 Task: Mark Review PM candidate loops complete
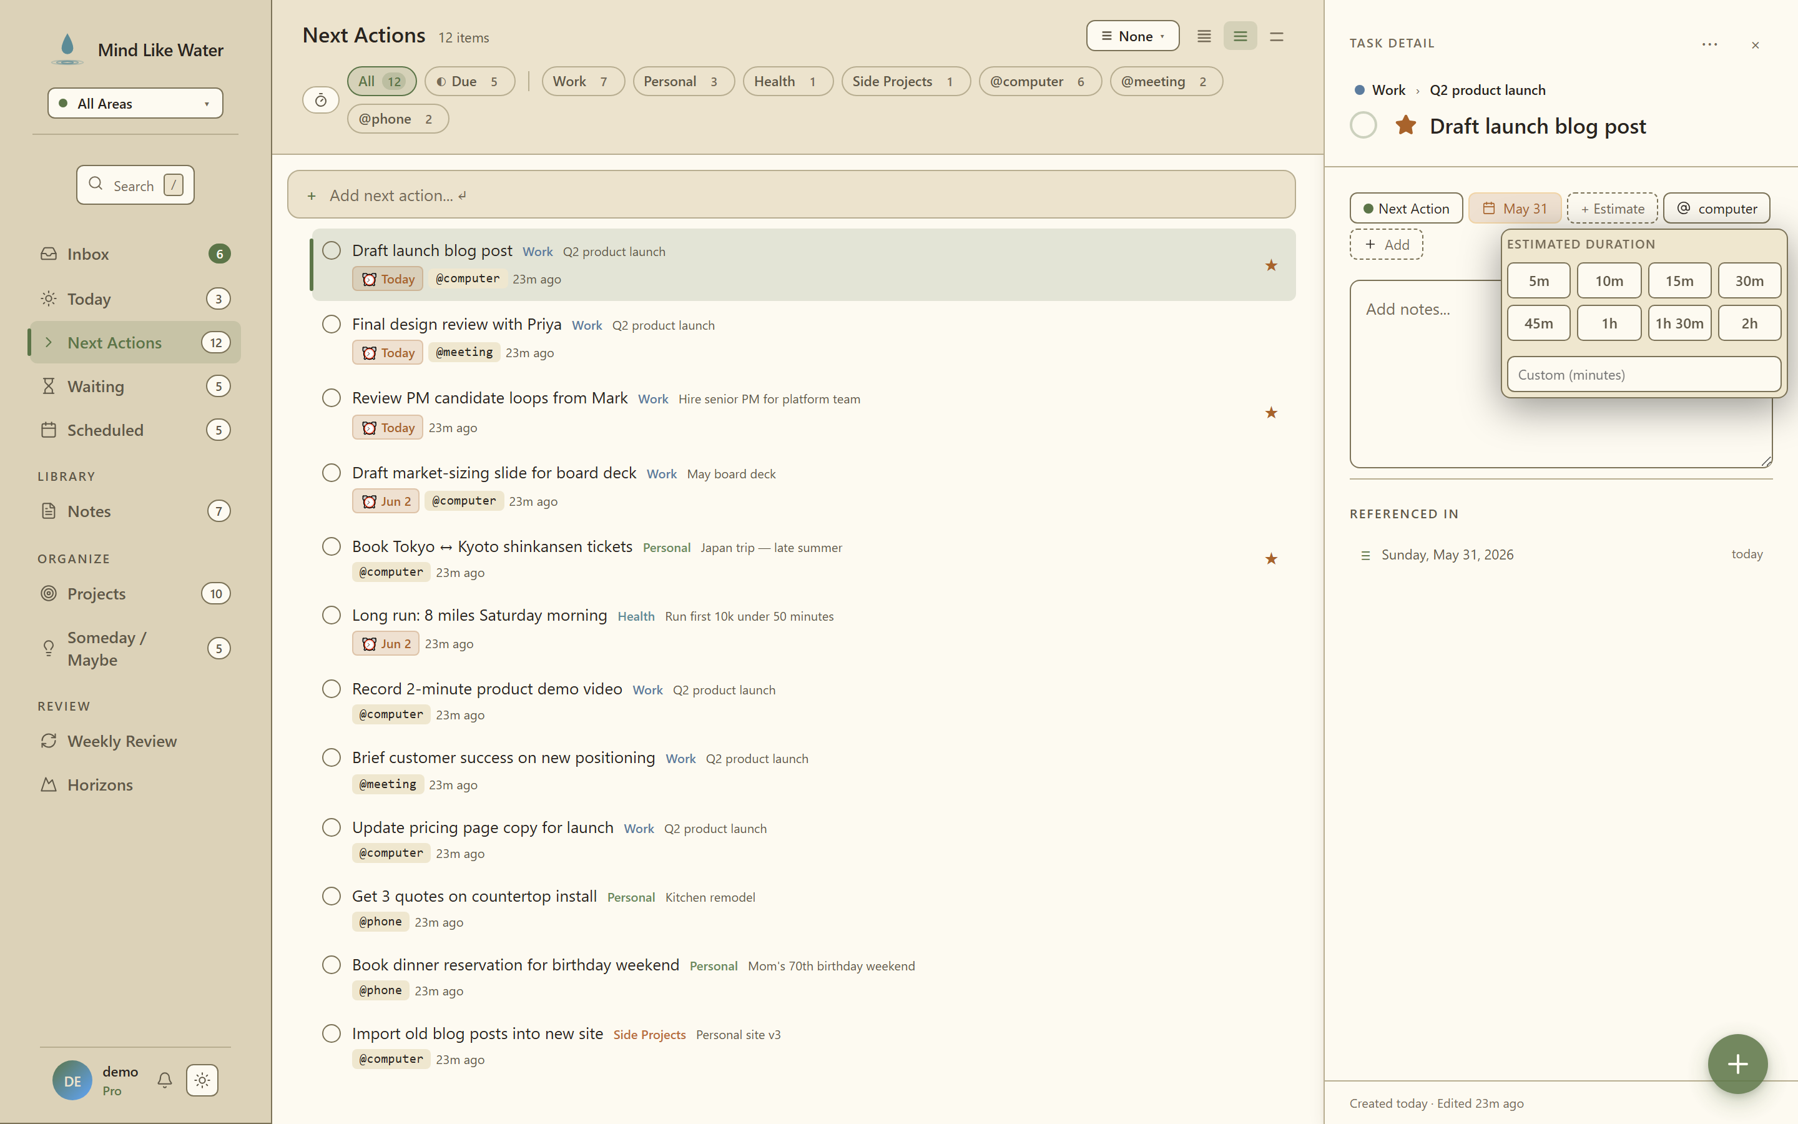pyautogui.click(x=332, y=398)
